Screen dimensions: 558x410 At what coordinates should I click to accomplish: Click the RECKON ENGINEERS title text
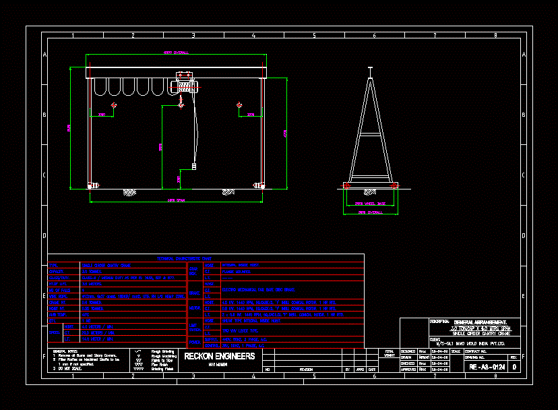pos(220,355)
